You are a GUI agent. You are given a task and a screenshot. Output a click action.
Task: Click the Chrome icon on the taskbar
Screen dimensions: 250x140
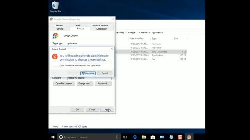(189, 137)
